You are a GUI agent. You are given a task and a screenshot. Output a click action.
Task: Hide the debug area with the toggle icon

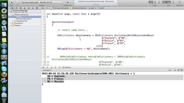pyautogui.click(x=43, y=68)
